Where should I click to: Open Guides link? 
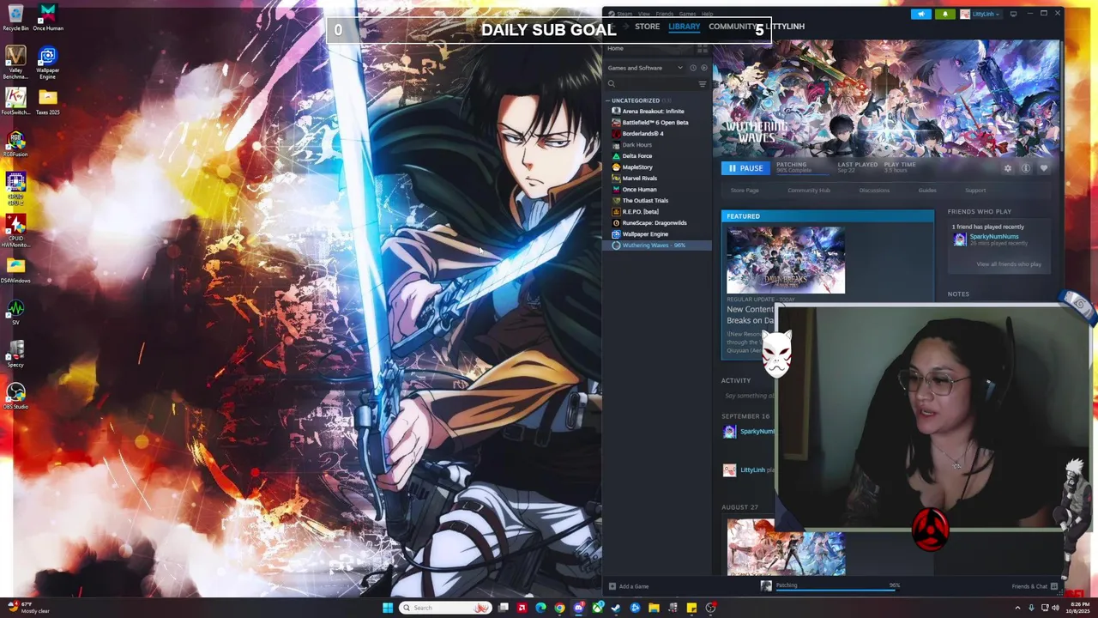pyautogui.click(x=927, y=191)
